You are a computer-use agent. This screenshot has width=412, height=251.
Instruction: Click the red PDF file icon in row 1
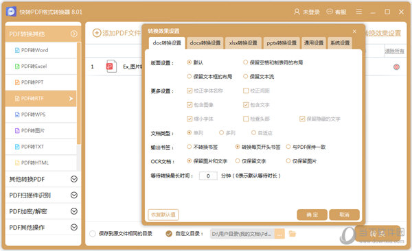pyautogui.click(x=111, y=67)
